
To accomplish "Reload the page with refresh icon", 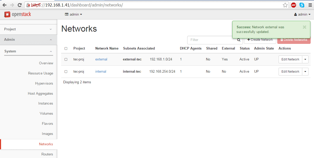I will (20, 5).
